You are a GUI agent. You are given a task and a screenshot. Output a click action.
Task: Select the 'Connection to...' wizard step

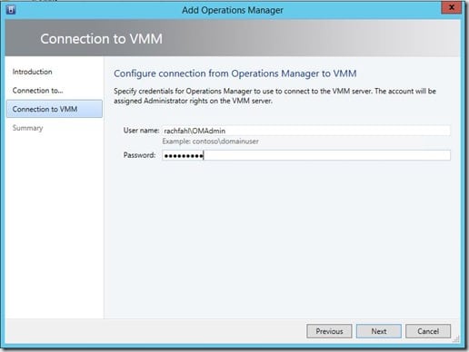point(38,91)
